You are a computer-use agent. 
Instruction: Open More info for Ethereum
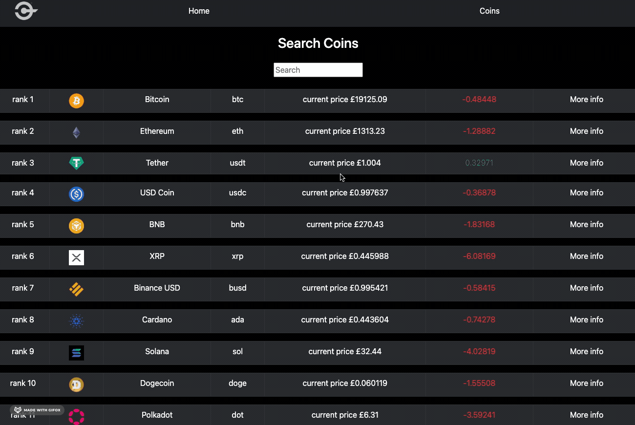coord(587,131)
